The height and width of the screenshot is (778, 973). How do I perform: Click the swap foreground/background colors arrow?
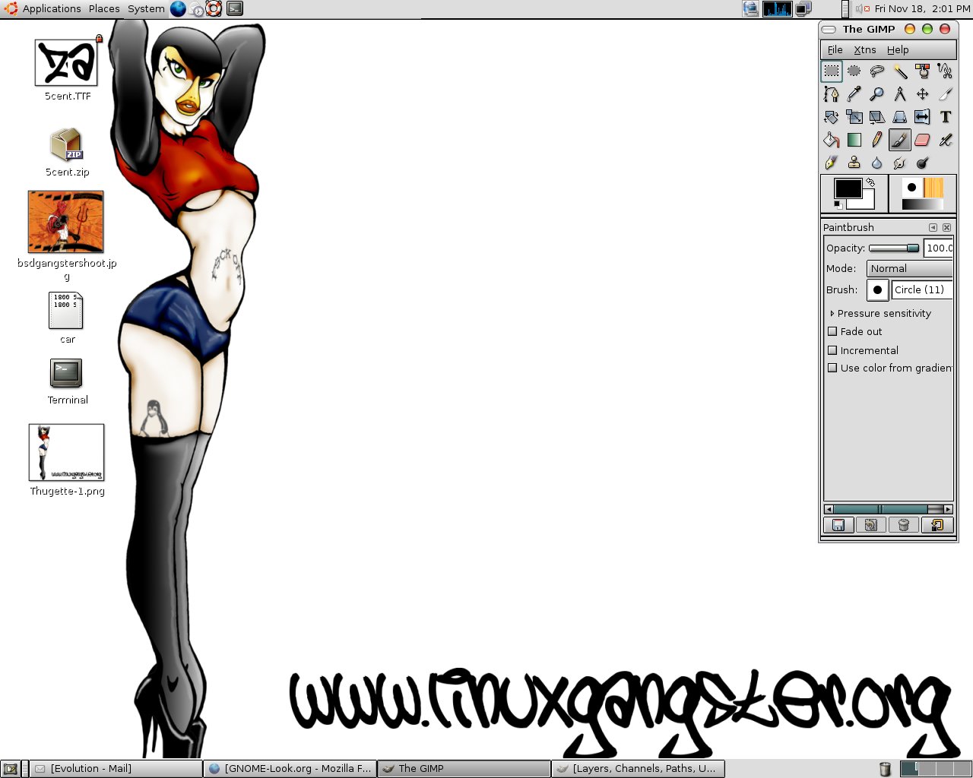(x=870, y=182)
